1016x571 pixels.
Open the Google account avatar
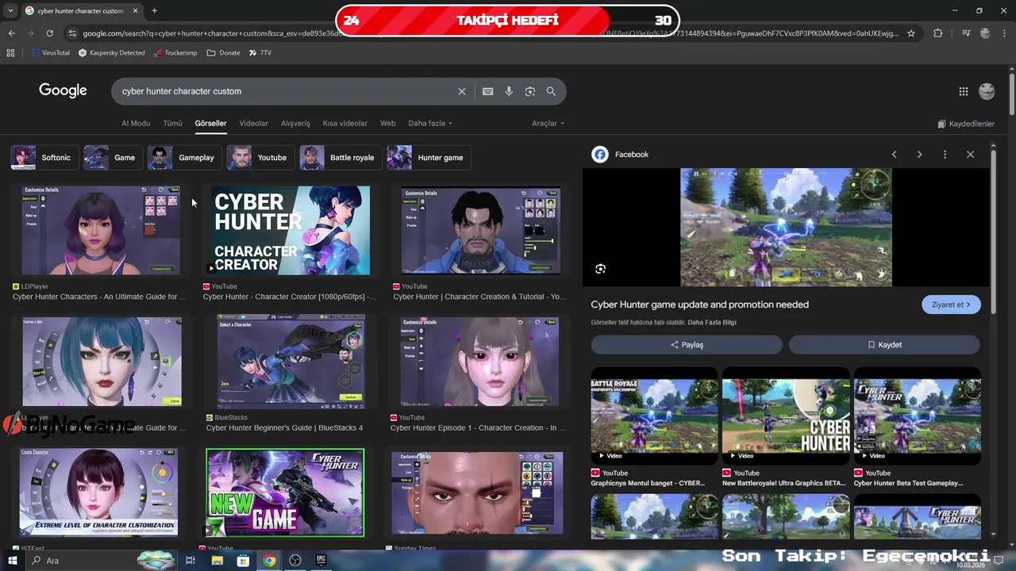pyautogui.click(x=987, y=91)
